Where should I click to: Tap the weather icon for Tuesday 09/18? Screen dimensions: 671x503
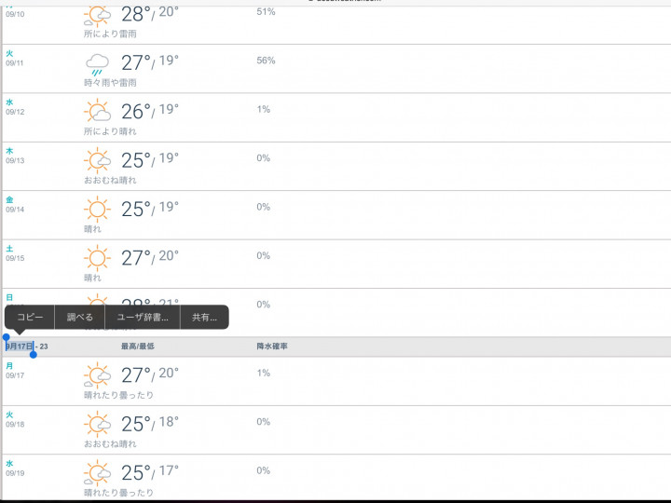97,424
